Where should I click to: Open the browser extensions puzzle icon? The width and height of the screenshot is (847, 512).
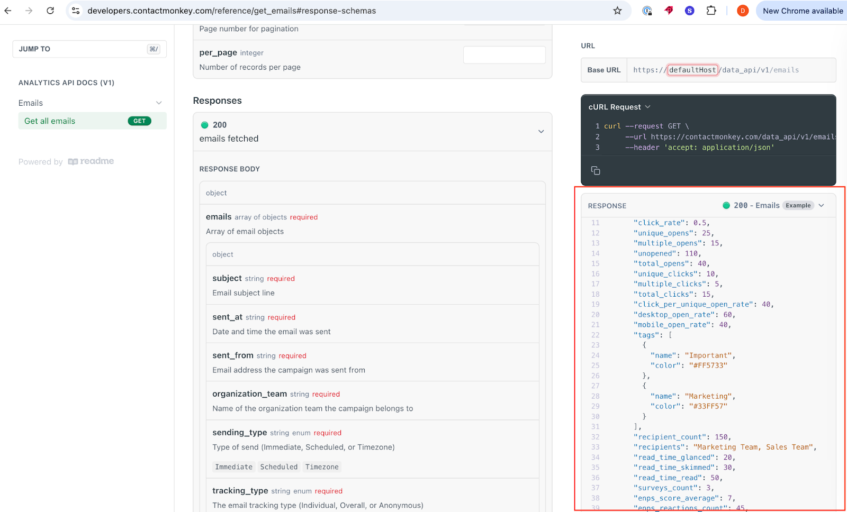[x=711, y=11]
